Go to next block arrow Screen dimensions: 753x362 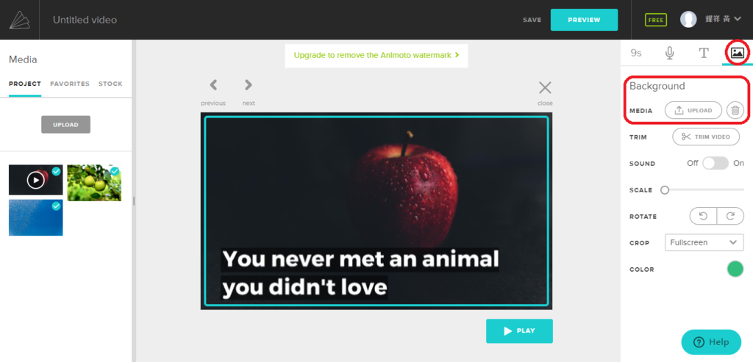pyautogui.click(x=249, y=85)
